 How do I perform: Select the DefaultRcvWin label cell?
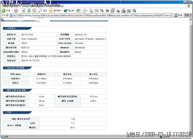pos(11,52)
